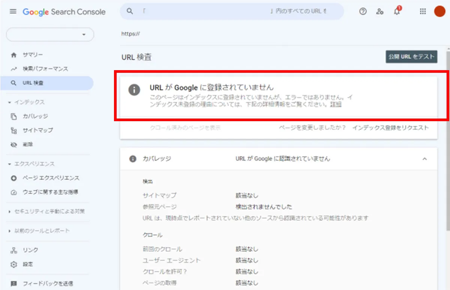Viewport: 450px width, 290px height.
Task: Click the info icon beside URL が Google に登録されていません
Action: [134, 90]
